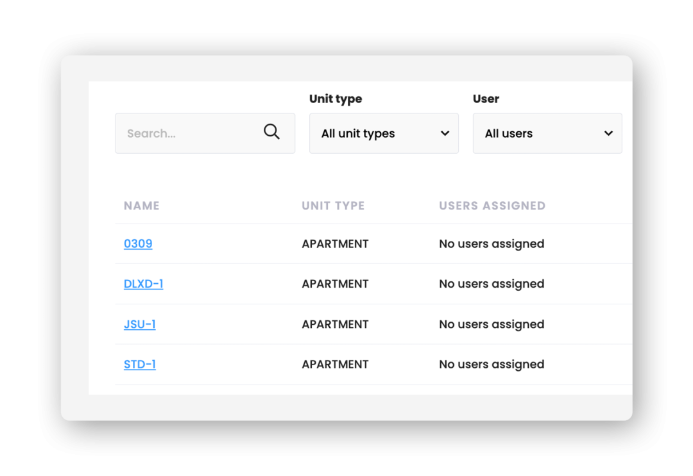Open unit link JSU-1
Viewport: 693px width, 476px height.
[x=140, y=324]
